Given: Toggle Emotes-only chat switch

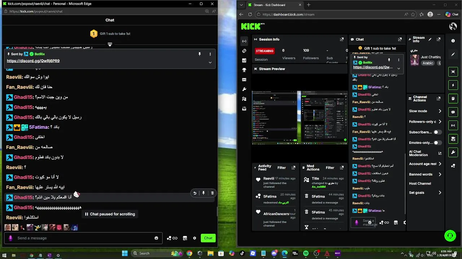Looking at the screenshot, I should pyautogui.click(x=437, y=143).
